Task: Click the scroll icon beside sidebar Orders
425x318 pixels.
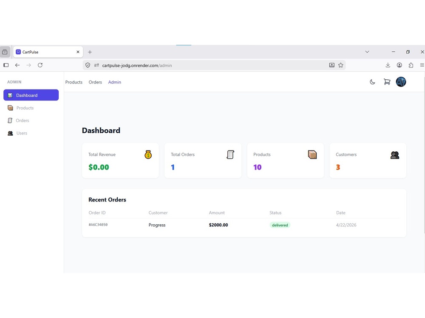Action: coord(10,120)
